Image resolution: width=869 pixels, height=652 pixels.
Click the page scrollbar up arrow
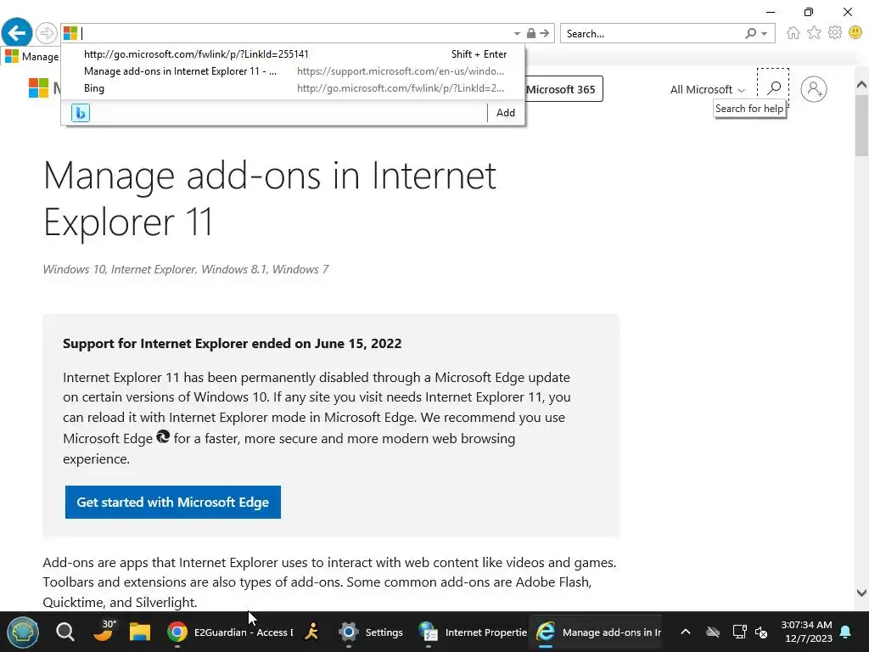pyautogui.click(x=861, y=85)
